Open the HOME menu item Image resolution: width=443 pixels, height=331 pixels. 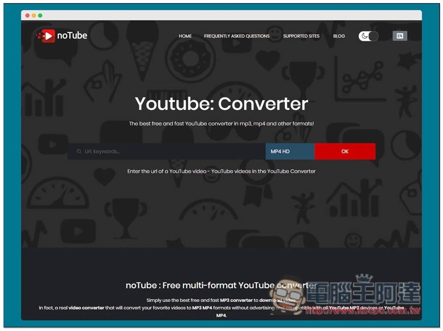point(185,36)
